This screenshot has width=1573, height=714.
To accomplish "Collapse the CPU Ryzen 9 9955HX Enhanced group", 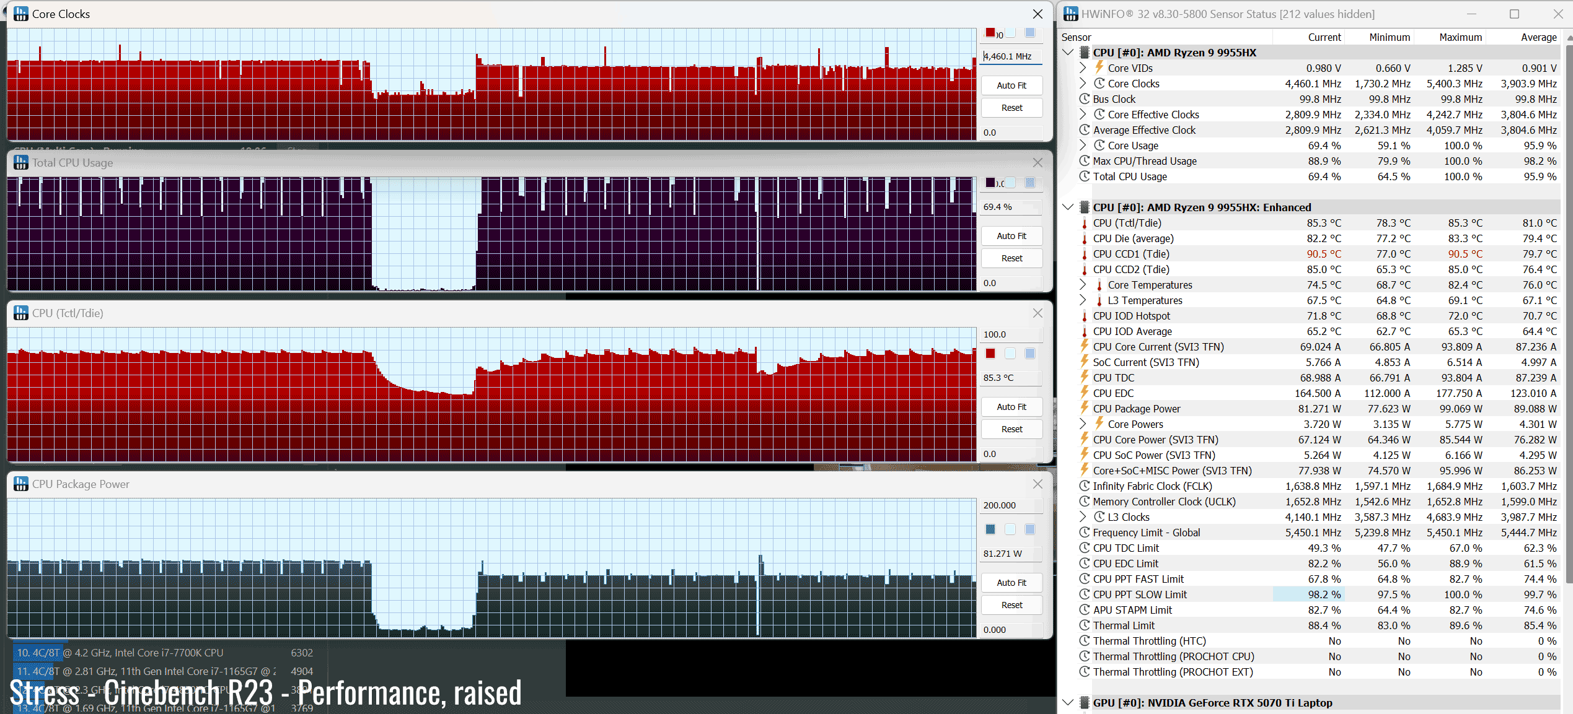I will pyautogui.click(x=1068, y=207).
